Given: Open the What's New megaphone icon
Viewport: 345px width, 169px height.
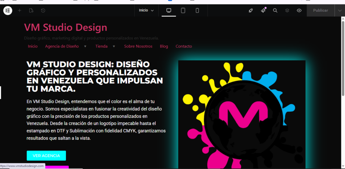Looking at the screenshot, I should (263, 10).
